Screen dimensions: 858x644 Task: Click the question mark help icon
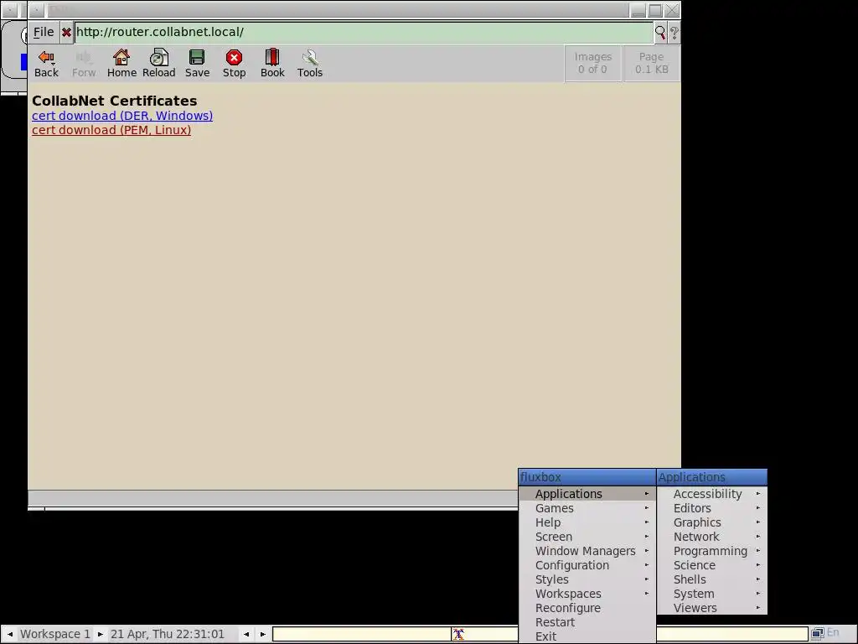(675, 33)
